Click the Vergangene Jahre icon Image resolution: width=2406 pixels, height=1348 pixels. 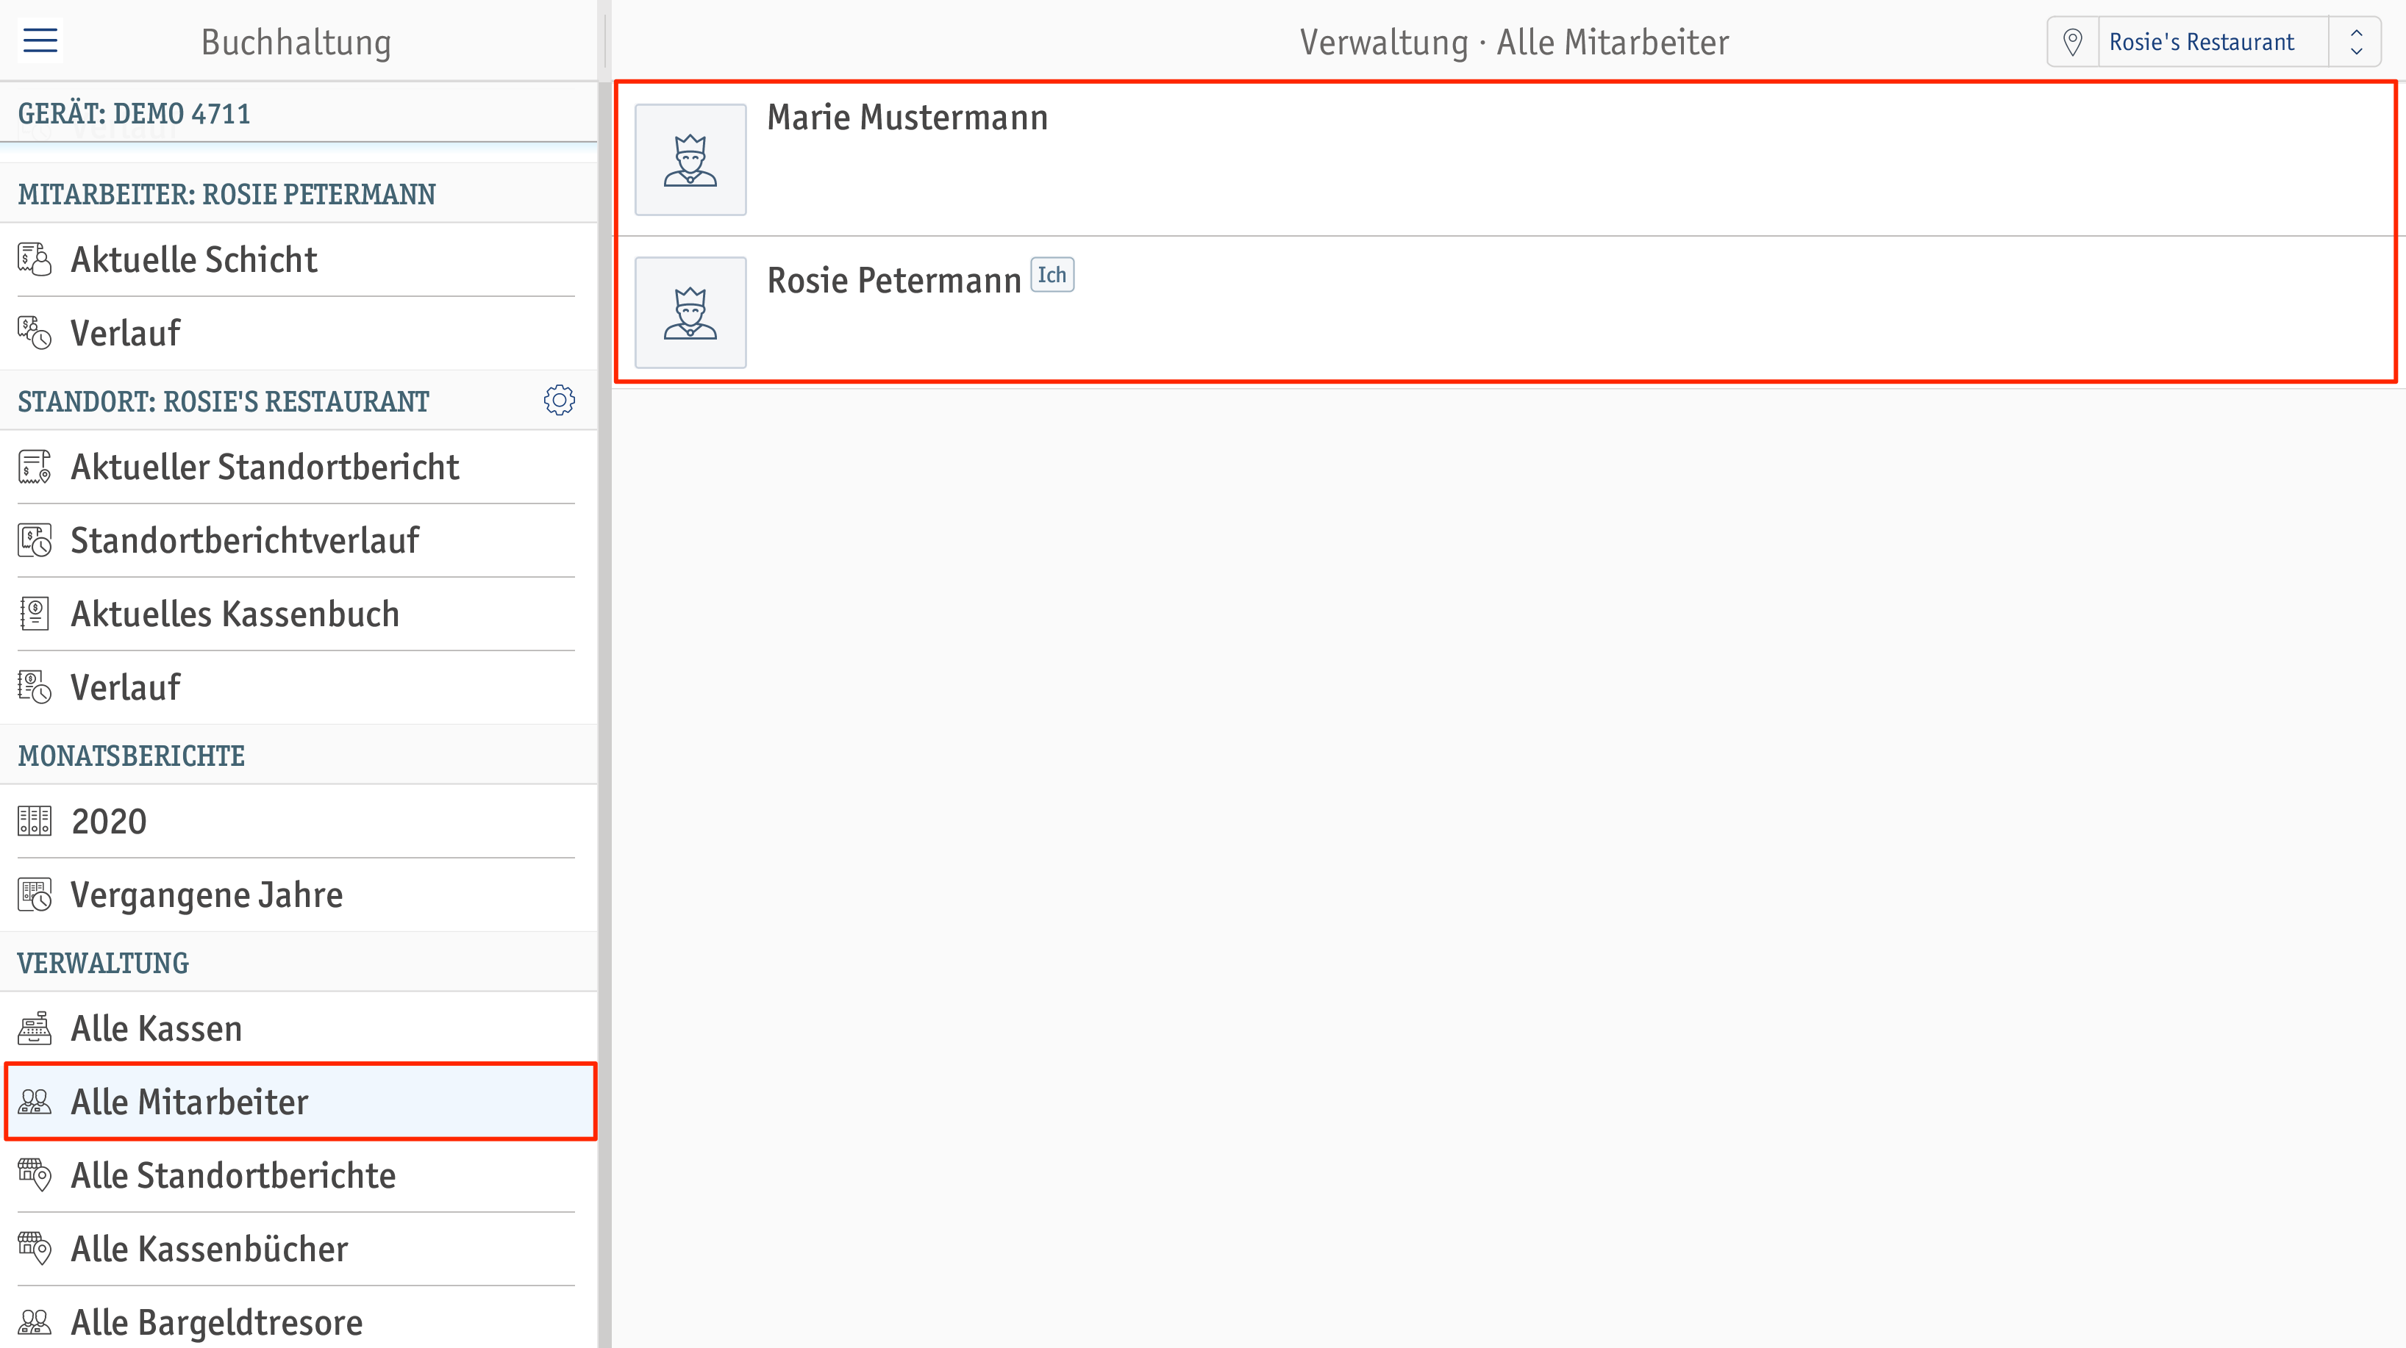click(35, 895)
